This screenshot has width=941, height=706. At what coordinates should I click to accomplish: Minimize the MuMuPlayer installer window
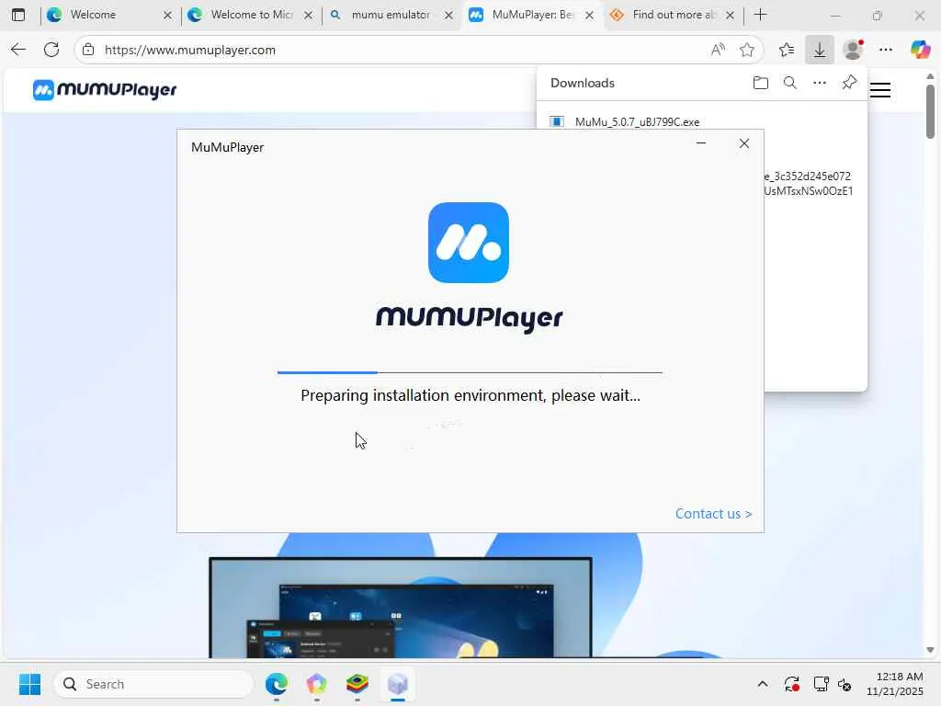pos(701,142)
